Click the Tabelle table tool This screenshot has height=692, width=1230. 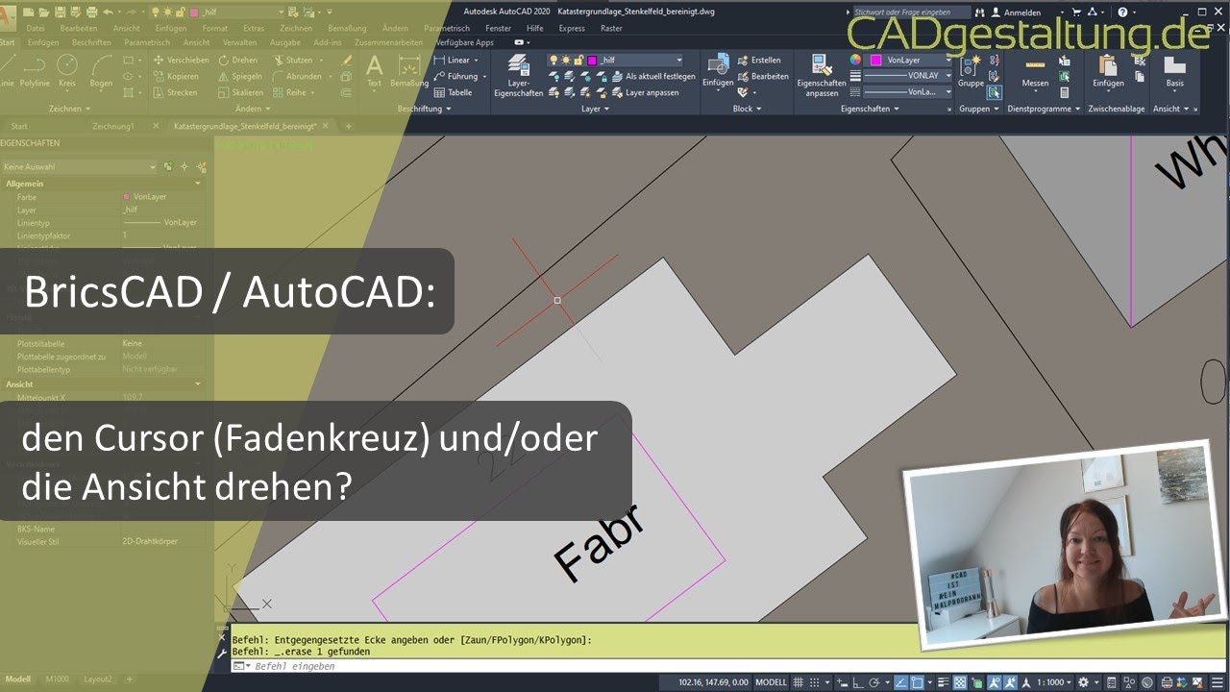[453, 92]
